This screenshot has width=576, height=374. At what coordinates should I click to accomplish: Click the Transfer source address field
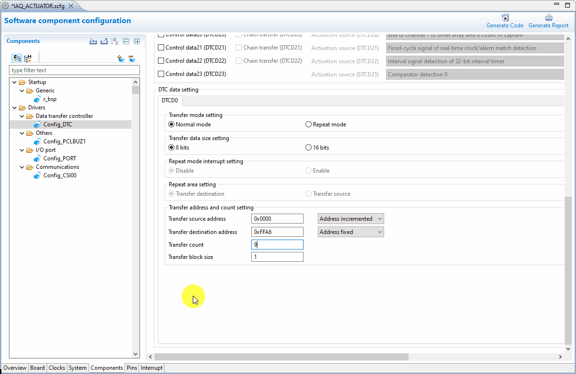277,219
